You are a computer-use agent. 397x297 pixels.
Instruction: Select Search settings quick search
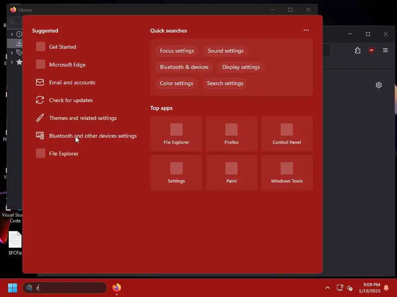pyautogui.click(x=225, y=83)
